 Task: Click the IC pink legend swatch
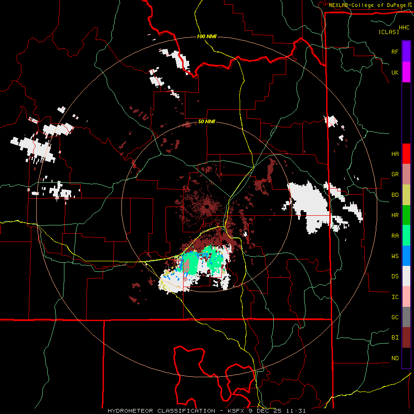[x=406, y=297]
